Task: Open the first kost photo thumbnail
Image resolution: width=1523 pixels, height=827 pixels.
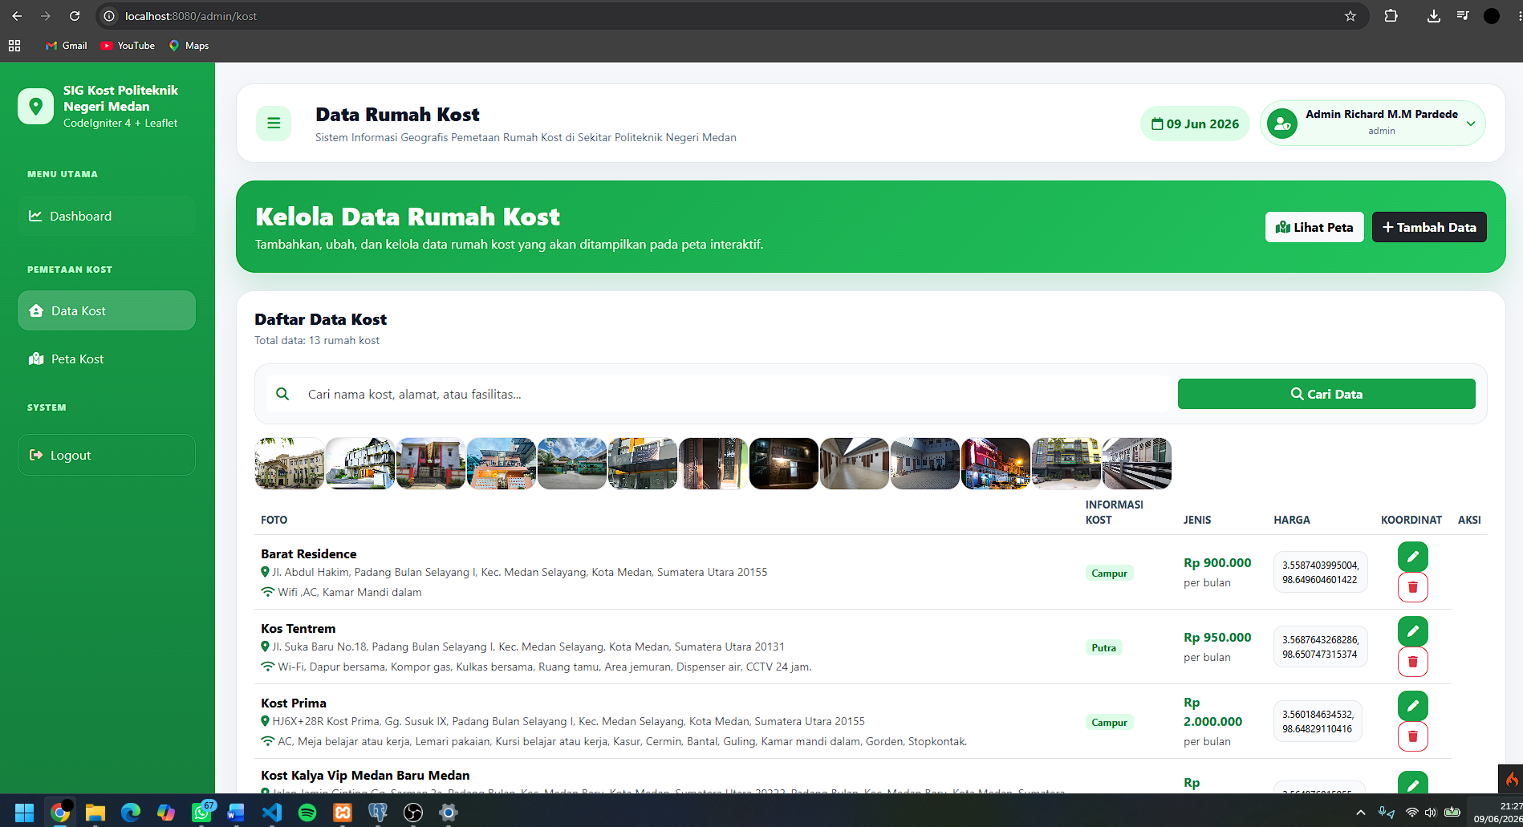Action: pos(290,464)
